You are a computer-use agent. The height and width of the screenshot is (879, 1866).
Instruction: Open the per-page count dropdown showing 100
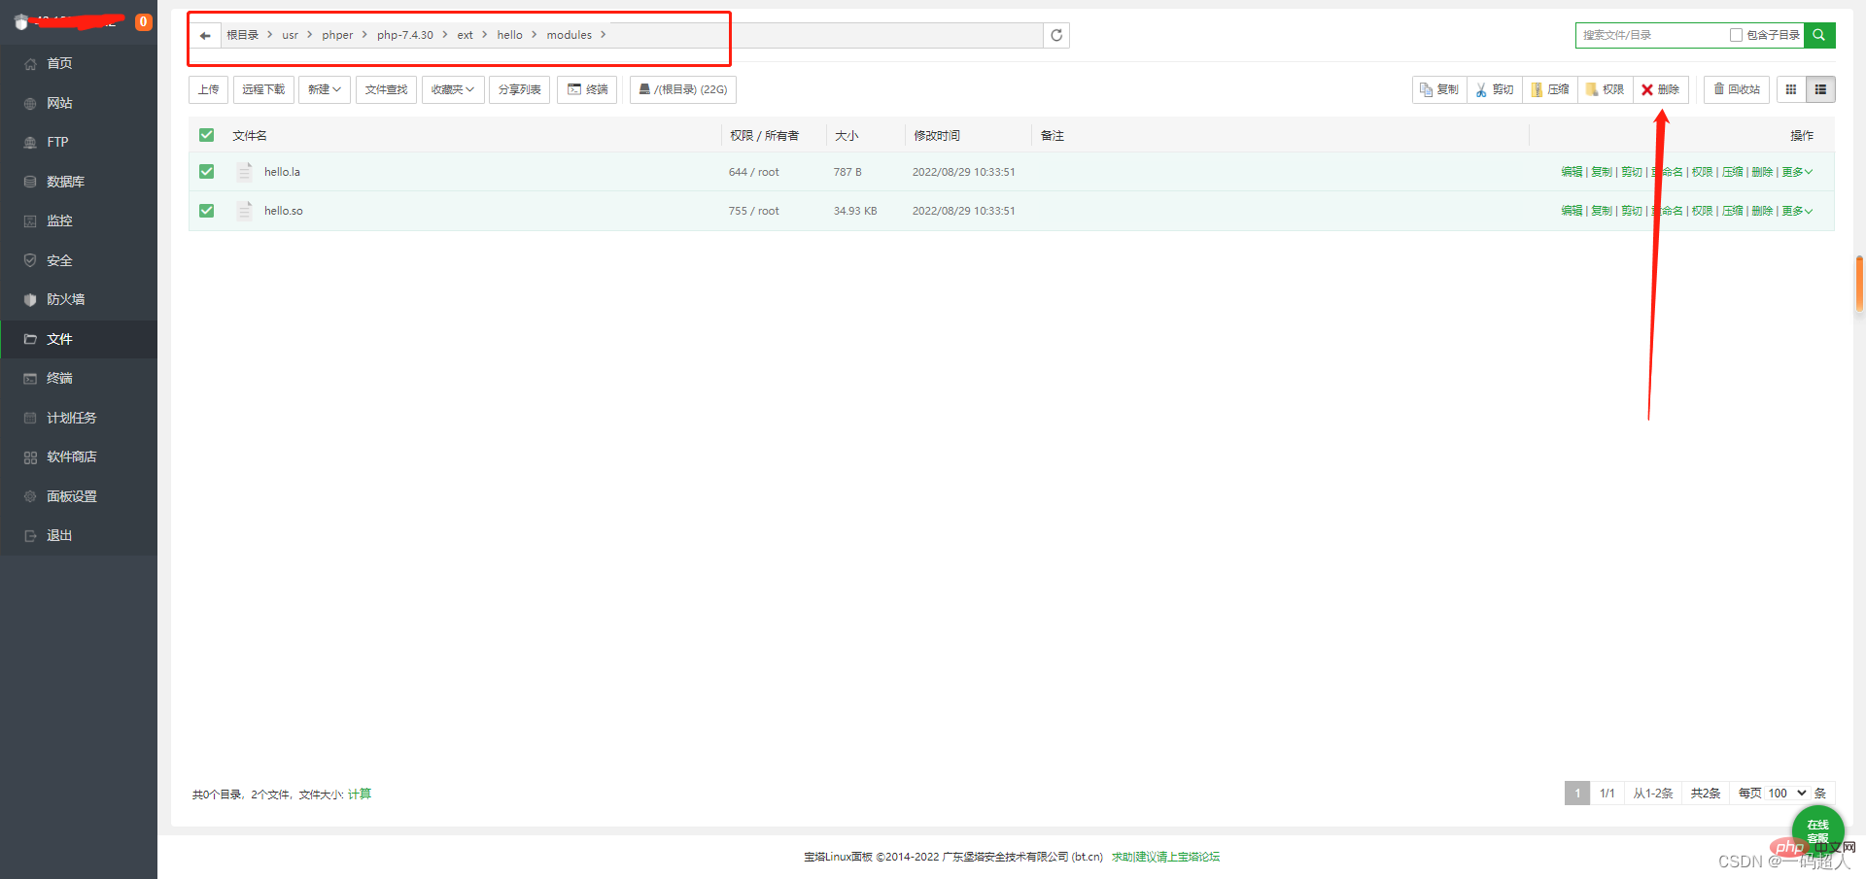click(x=1787, y=794)
